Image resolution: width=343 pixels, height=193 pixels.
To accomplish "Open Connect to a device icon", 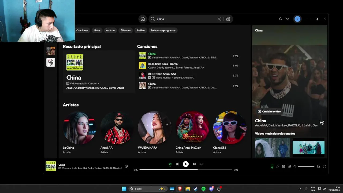I will click(x=289, y=166).
